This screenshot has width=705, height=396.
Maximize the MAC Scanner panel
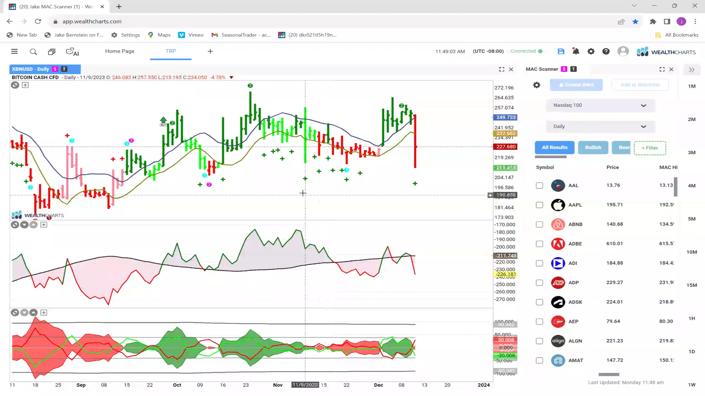pos(662,69)
